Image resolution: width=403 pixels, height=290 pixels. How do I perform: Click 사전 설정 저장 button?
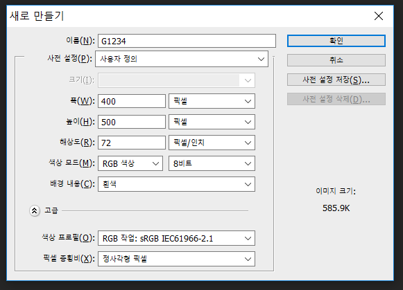336,80
